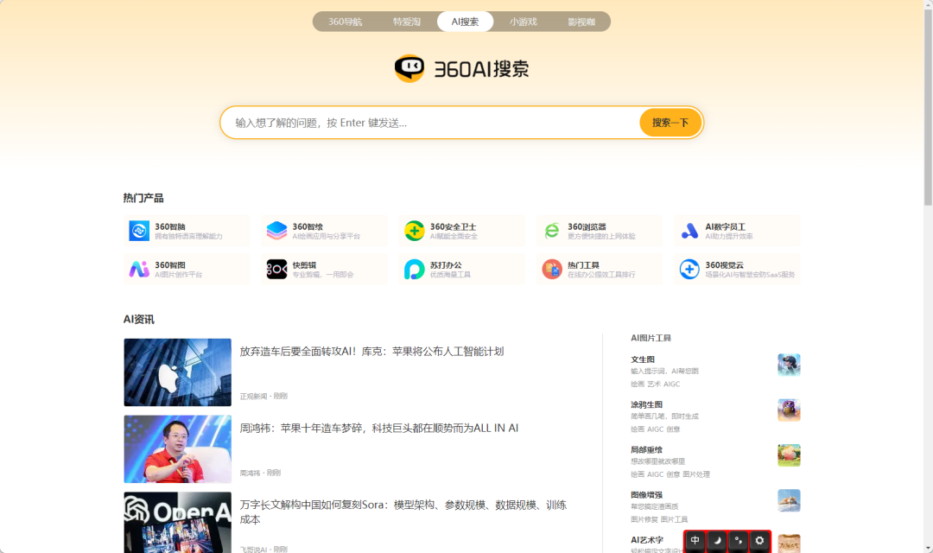Viewport: 933px width, 553px height.
Task: Click the 360智脑 product icon
Action: tap(139, 231)
